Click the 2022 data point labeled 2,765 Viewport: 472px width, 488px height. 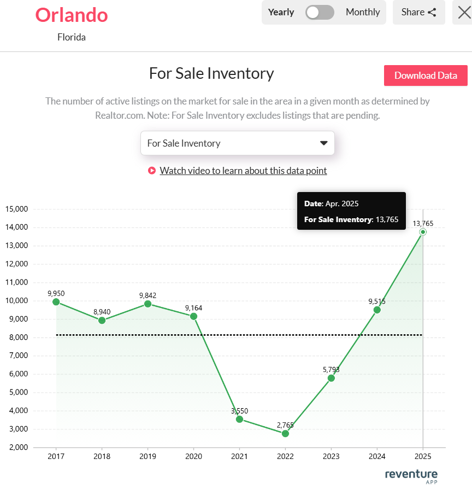(285, 433)
